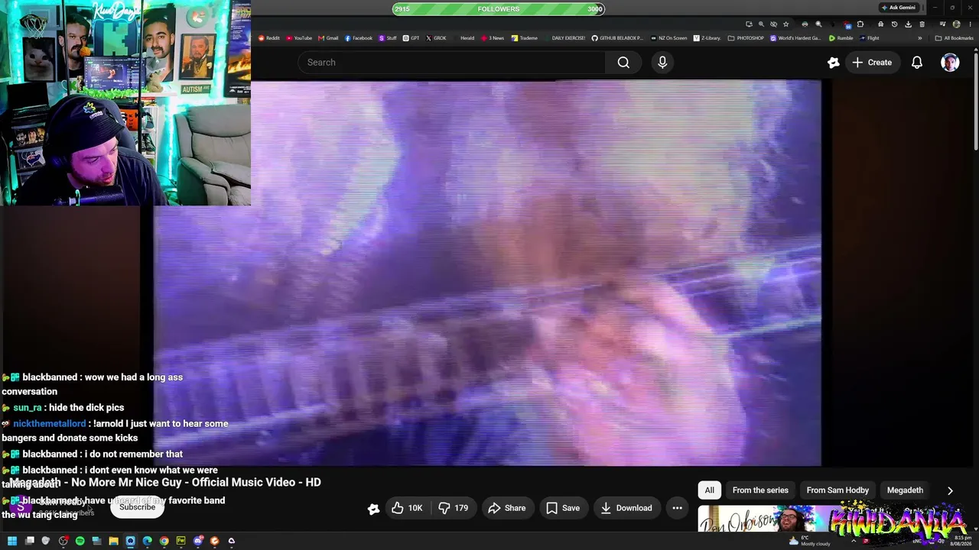Image resolution: width=979 pixels, height=550 pixels.
Task: Open the YouTube account avatar menu
Action: click(950, 63)
